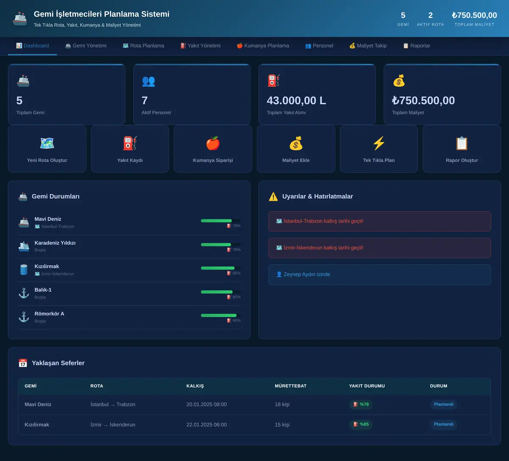
Task: Switch to the Rota Planlama tab
Action: (x=143, y=46)
